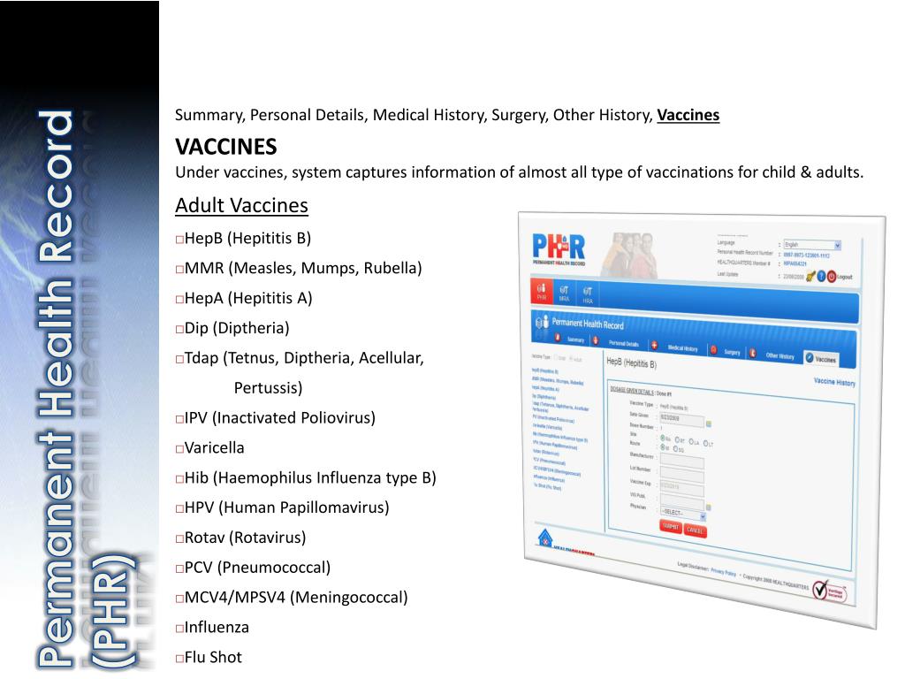
Task: Switch to the Summary tab
Action: [575, 339]
